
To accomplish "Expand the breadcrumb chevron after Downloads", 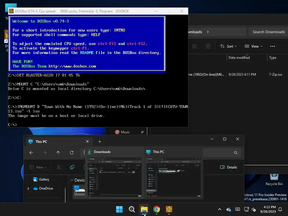I will pos(208,32).
